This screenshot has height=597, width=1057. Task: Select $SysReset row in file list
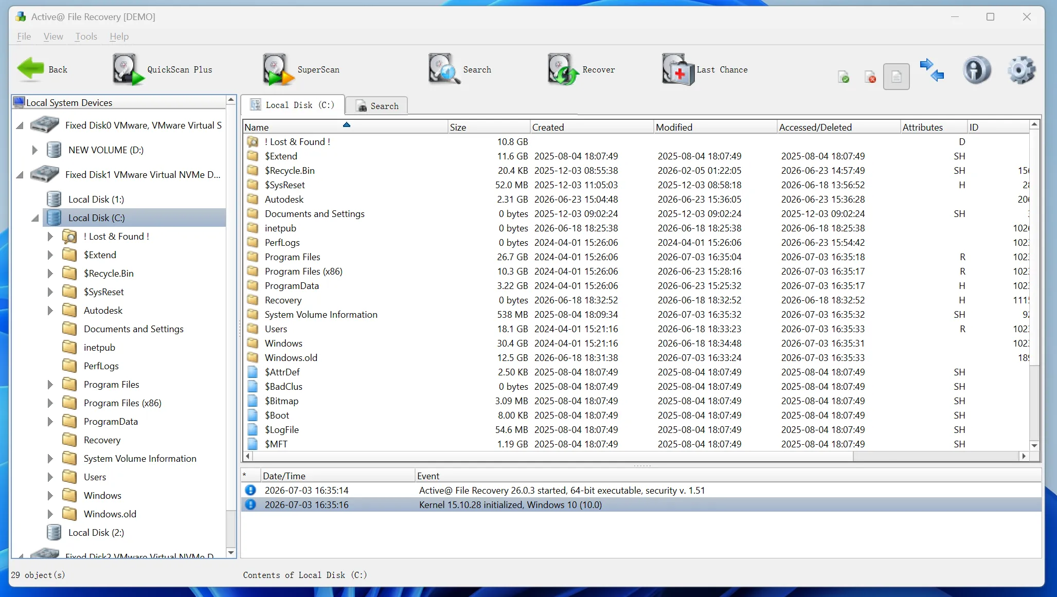[x=636, y=185]
